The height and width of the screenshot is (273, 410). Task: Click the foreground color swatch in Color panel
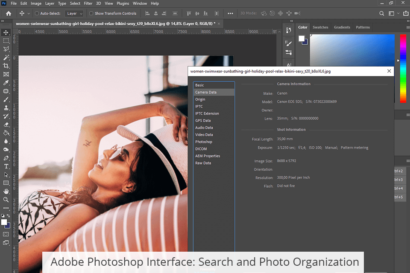[302, 39]
